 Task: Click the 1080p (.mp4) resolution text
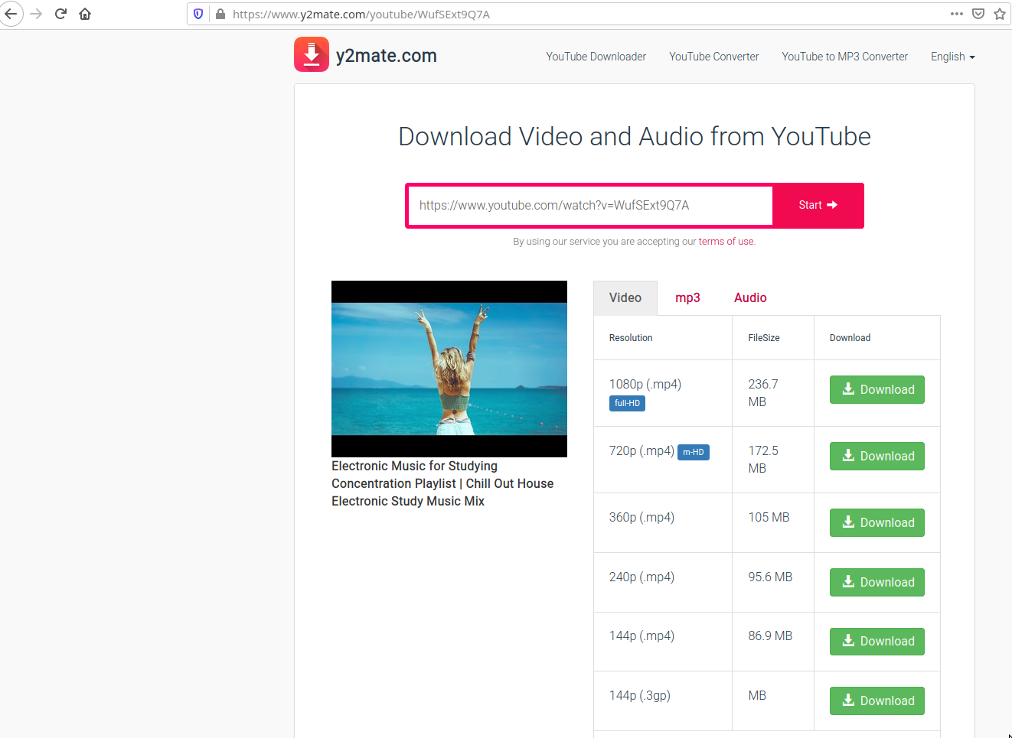(x=645, y=385)
